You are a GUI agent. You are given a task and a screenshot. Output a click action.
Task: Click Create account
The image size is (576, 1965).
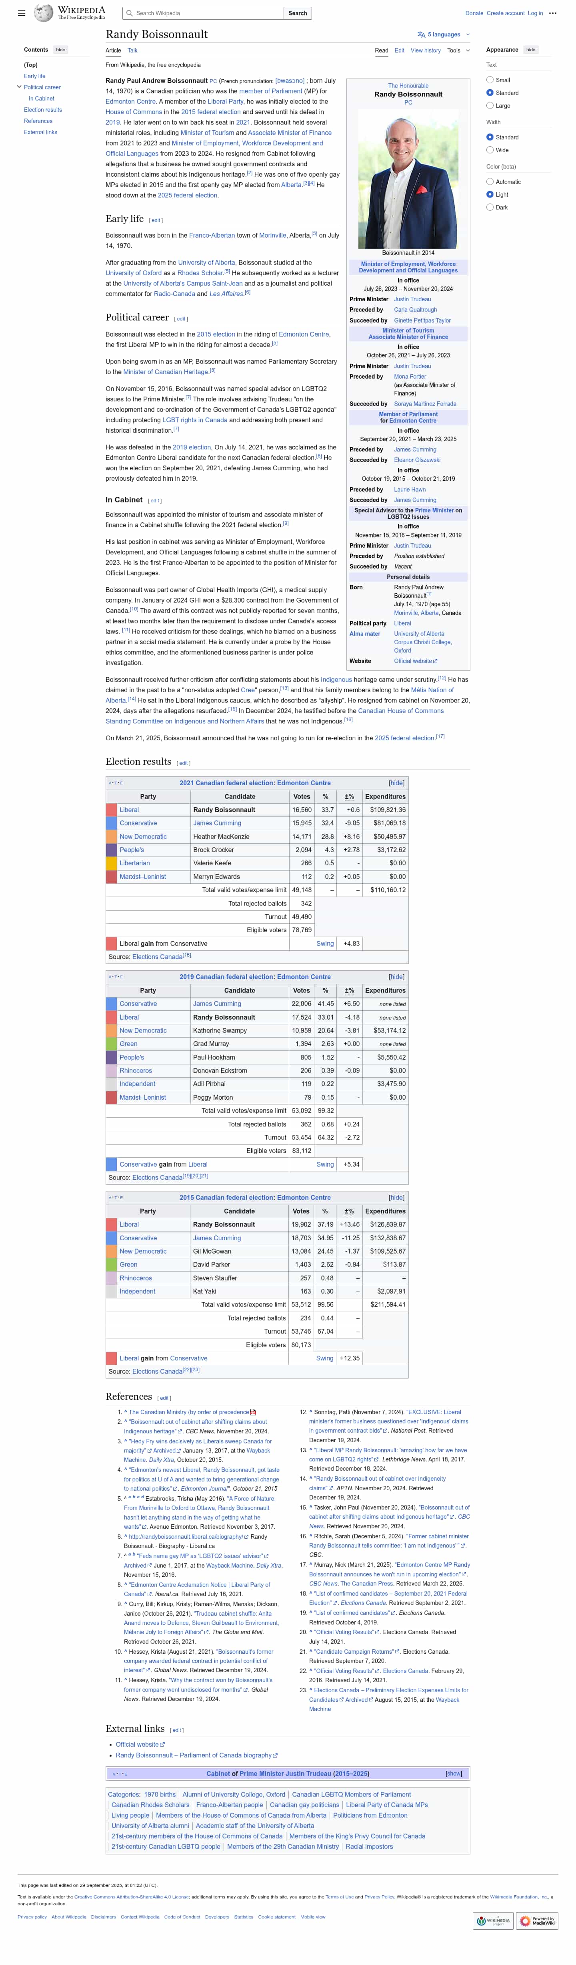(x=505, y=13)
